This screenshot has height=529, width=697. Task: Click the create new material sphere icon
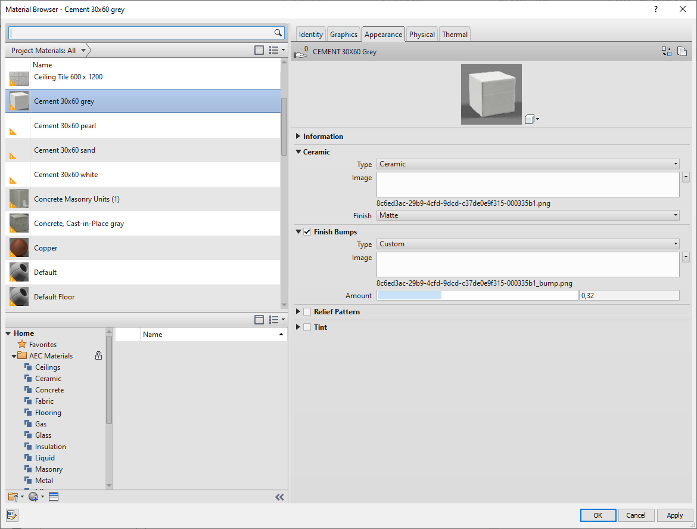pyautogui.click(x=34, y=496)
